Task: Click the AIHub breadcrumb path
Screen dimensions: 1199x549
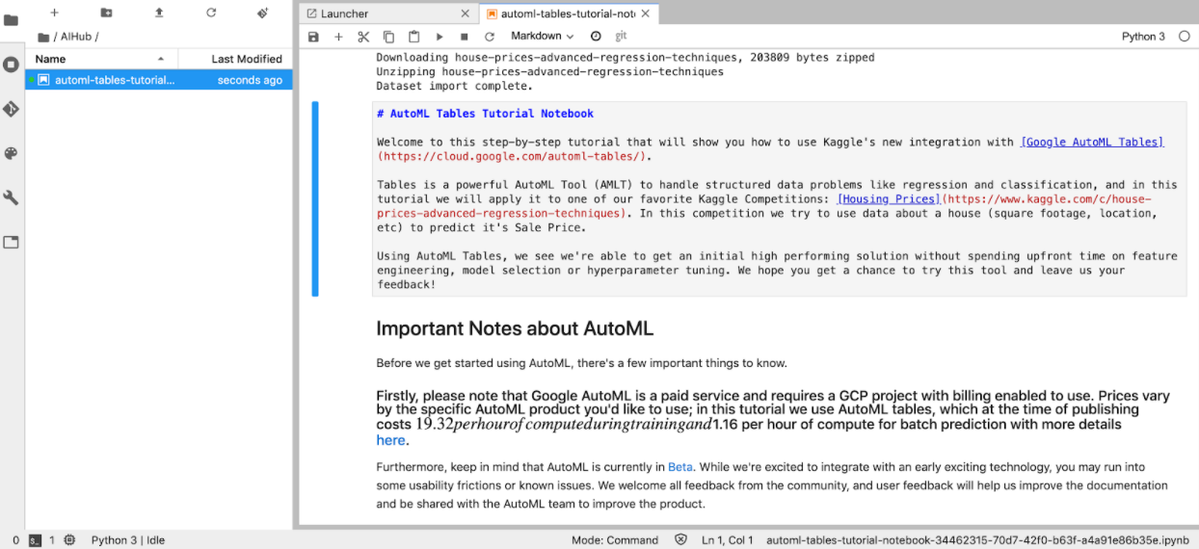Action: click(x=77, y=37)
